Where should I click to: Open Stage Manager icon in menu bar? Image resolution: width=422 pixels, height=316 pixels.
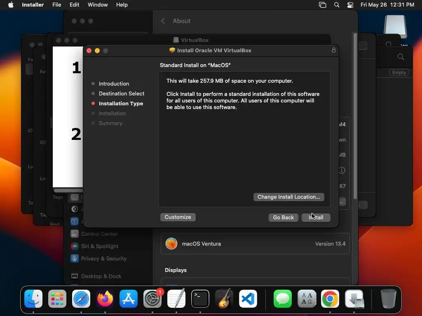[322, 5]
